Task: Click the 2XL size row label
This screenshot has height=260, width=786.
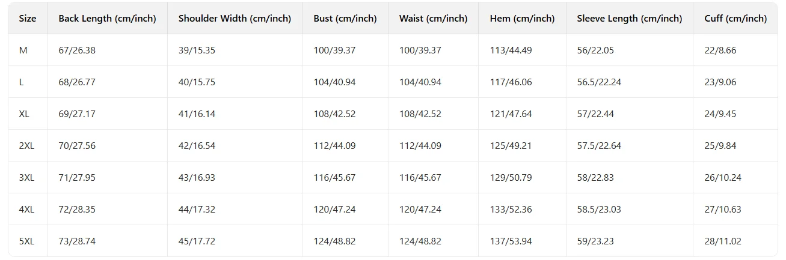Action: (26, 146)
